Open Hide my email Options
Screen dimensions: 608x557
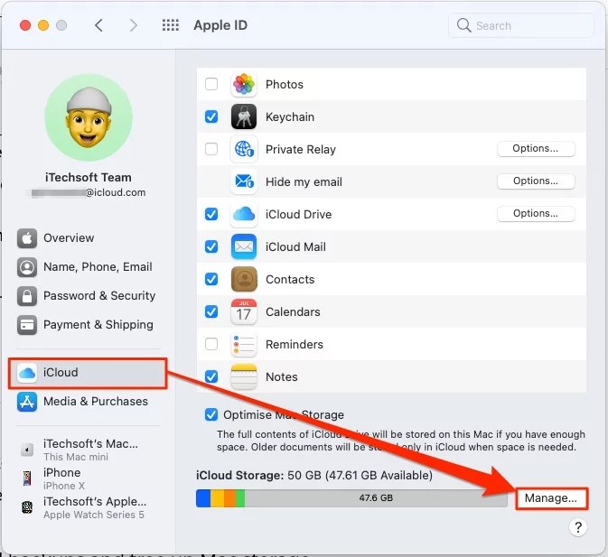536,181
